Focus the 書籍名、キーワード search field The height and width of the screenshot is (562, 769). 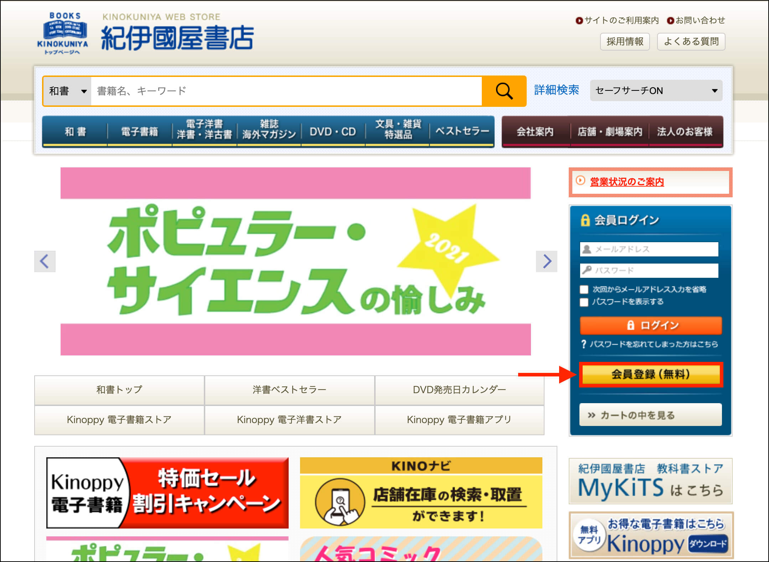click(287, 91)
